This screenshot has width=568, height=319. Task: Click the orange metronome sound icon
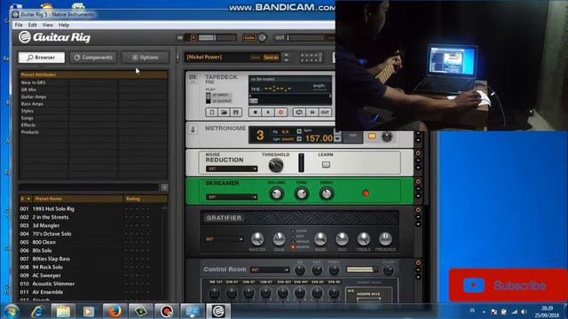(372, 136)
